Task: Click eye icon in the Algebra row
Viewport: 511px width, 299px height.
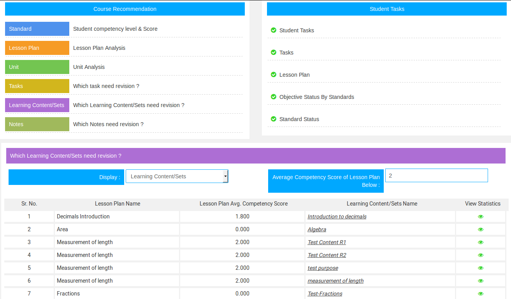Action: (x=481, y=230)
